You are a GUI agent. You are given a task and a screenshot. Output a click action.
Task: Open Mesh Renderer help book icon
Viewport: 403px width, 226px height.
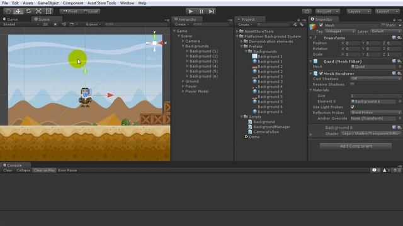(x=394, y=73)
